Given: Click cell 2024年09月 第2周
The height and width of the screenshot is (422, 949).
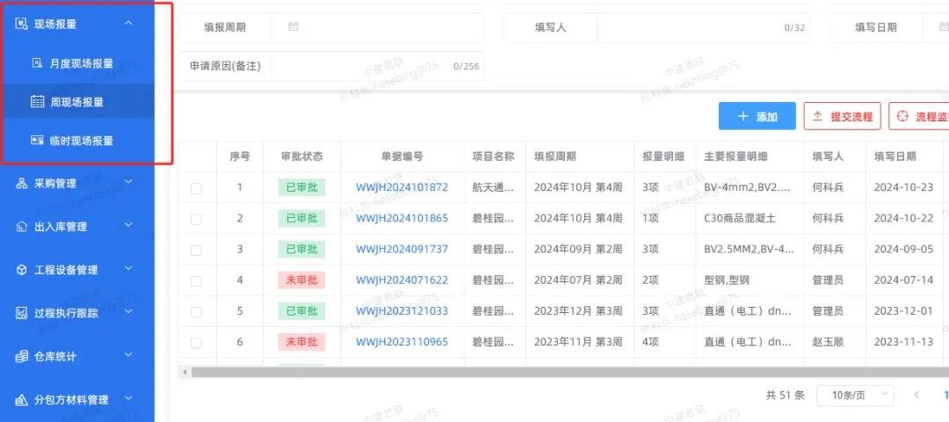Looking at the screenshot, I should (x=578, y=250).
